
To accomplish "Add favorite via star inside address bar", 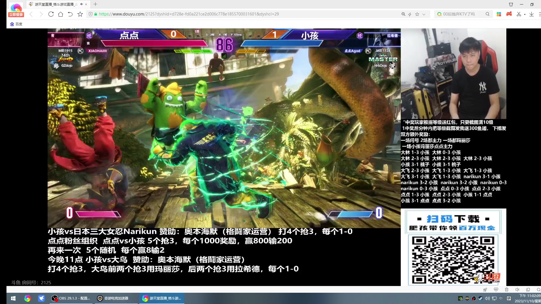I will (417, 14).
